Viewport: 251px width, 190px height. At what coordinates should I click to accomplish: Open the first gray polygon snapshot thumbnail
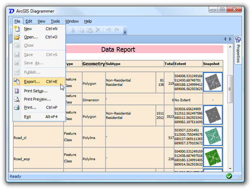pos(213,81)
